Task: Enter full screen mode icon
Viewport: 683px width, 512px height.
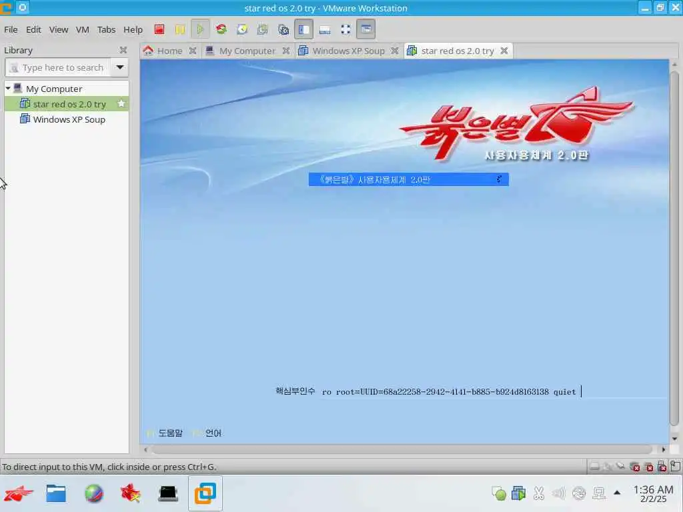Action: pyautogui.click(x=346, y=29)
